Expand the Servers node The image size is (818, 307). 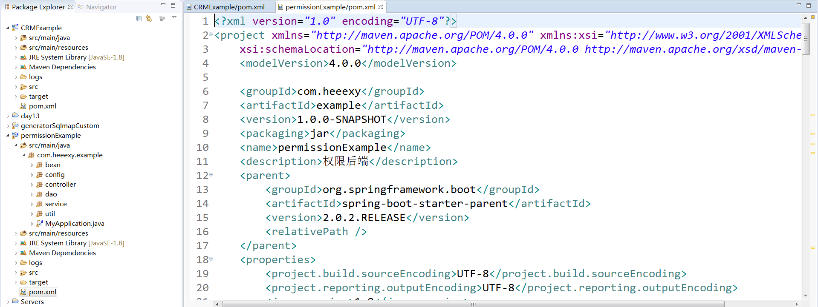pos(7,301)
